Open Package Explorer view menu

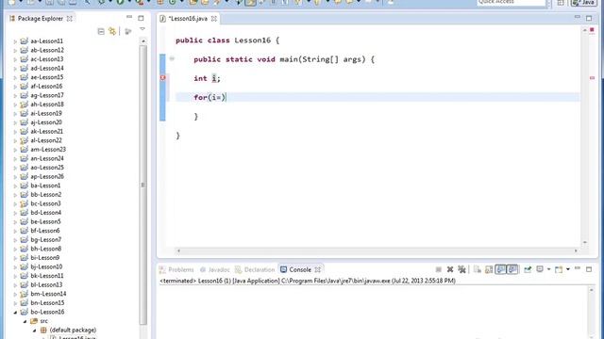(143, 29)
